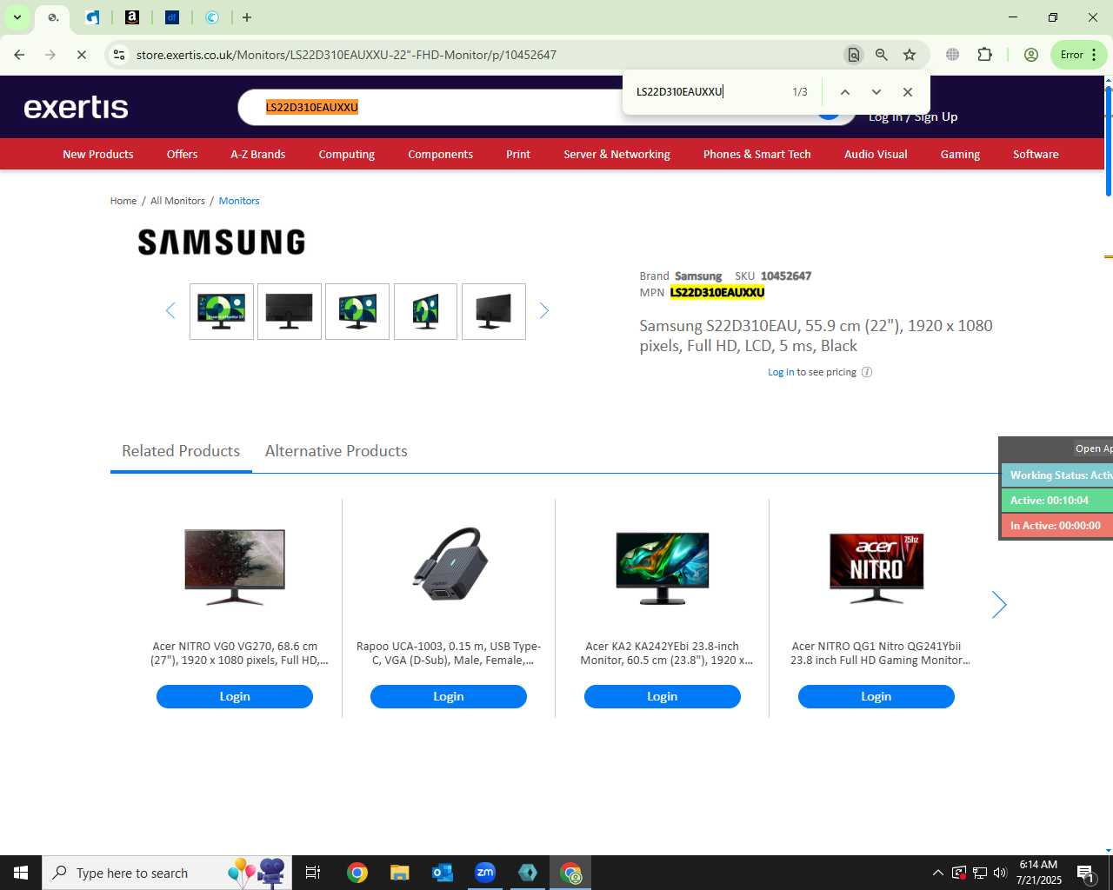Viewport: 1113px width, 890px height.
Task: Open Server & Networking menu
Action: pyautogui.click(x=616, y=155)
